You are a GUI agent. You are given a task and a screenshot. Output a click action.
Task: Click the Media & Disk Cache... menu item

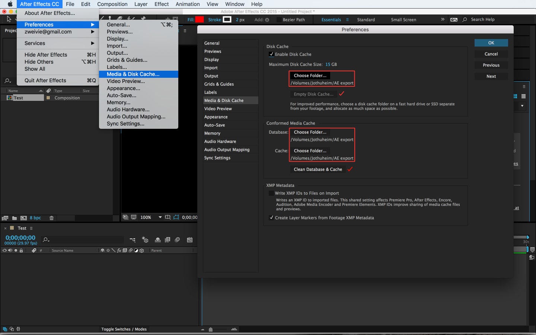coord(138,74)
